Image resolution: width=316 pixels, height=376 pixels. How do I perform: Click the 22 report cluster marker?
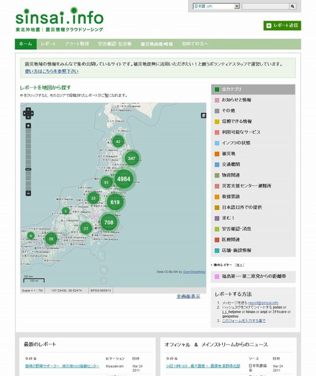tap(93, 198)
